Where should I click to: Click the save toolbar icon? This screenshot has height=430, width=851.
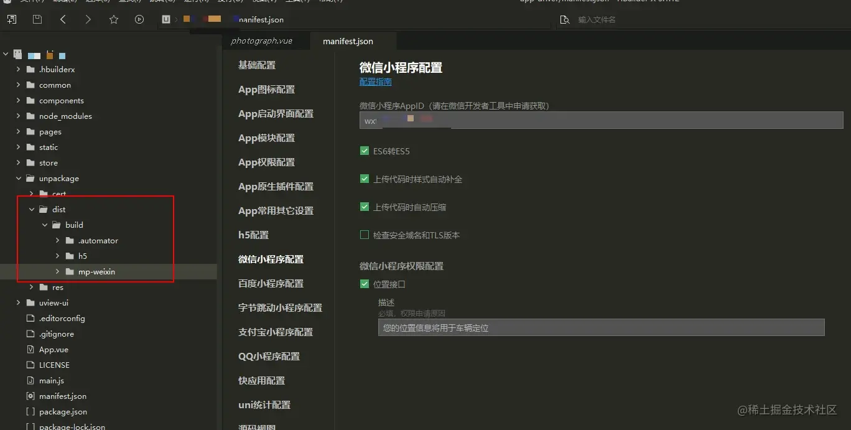pos(37,19)
